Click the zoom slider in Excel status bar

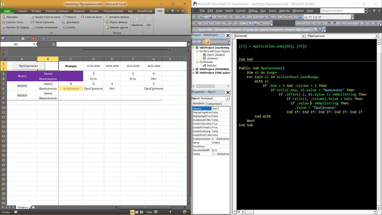click(170, 212)
